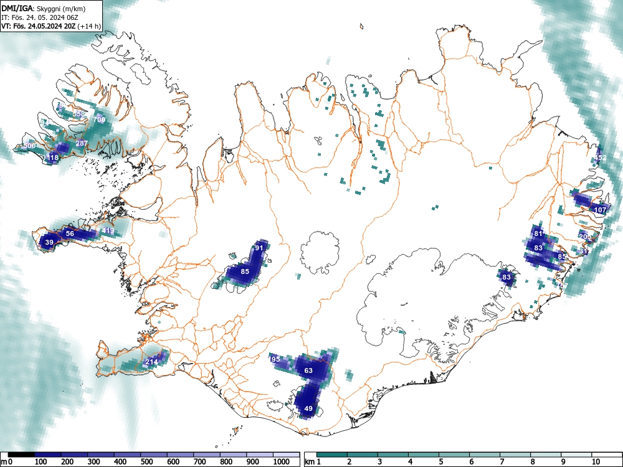623x467 pixels.
Task: Click the 214 value on Reykjanes peninsula
Action: pyautogui.click(x=151, y=362)
